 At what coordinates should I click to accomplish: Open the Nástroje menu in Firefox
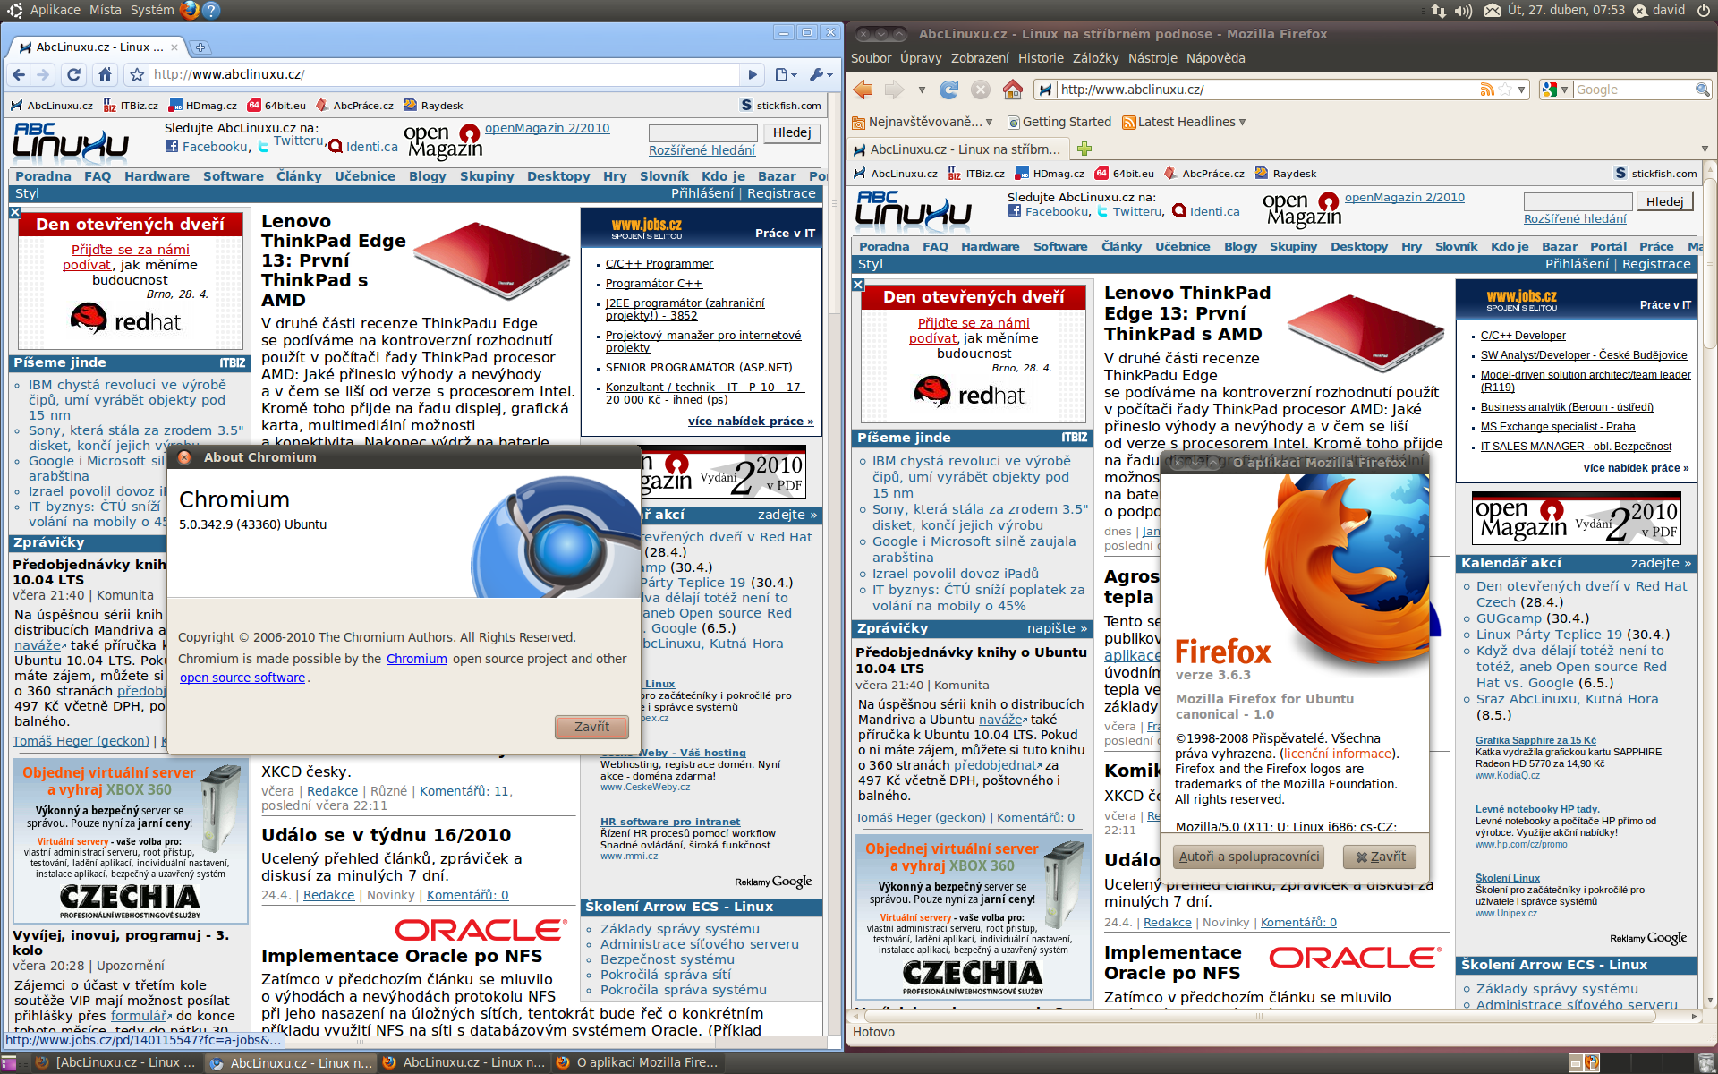[x=1152, y=58]
